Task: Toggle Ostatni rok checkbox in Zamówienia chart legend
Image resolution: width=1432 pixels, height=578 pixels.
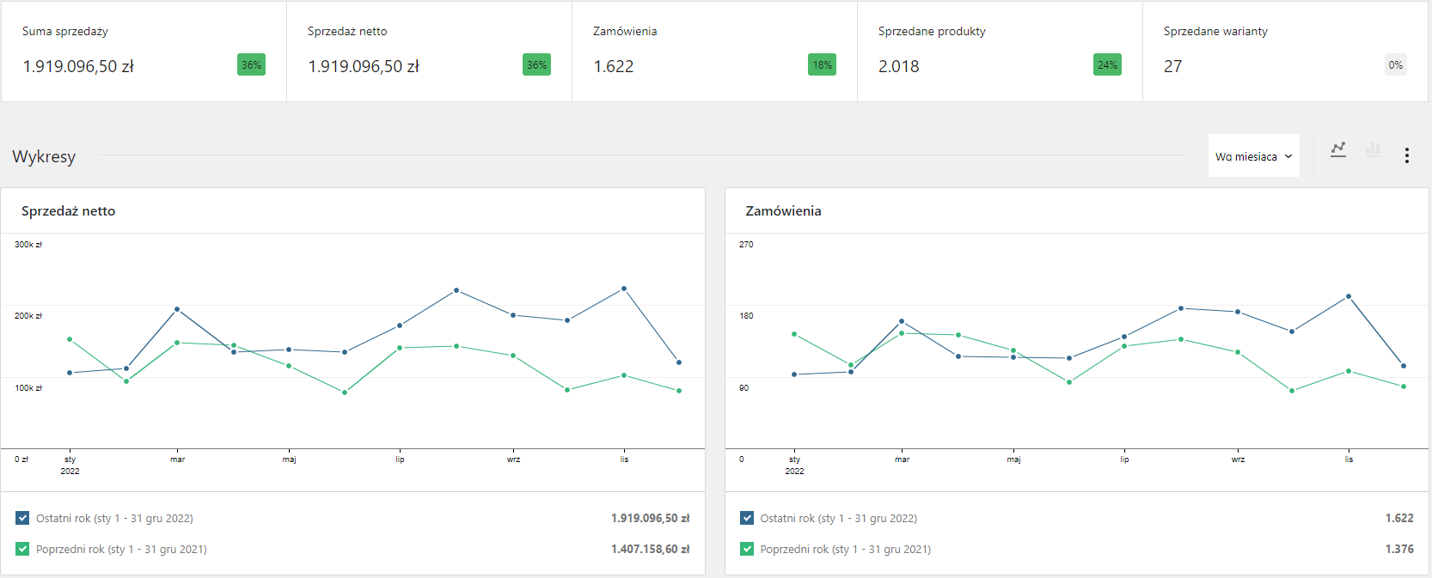Action: (747, 518)
